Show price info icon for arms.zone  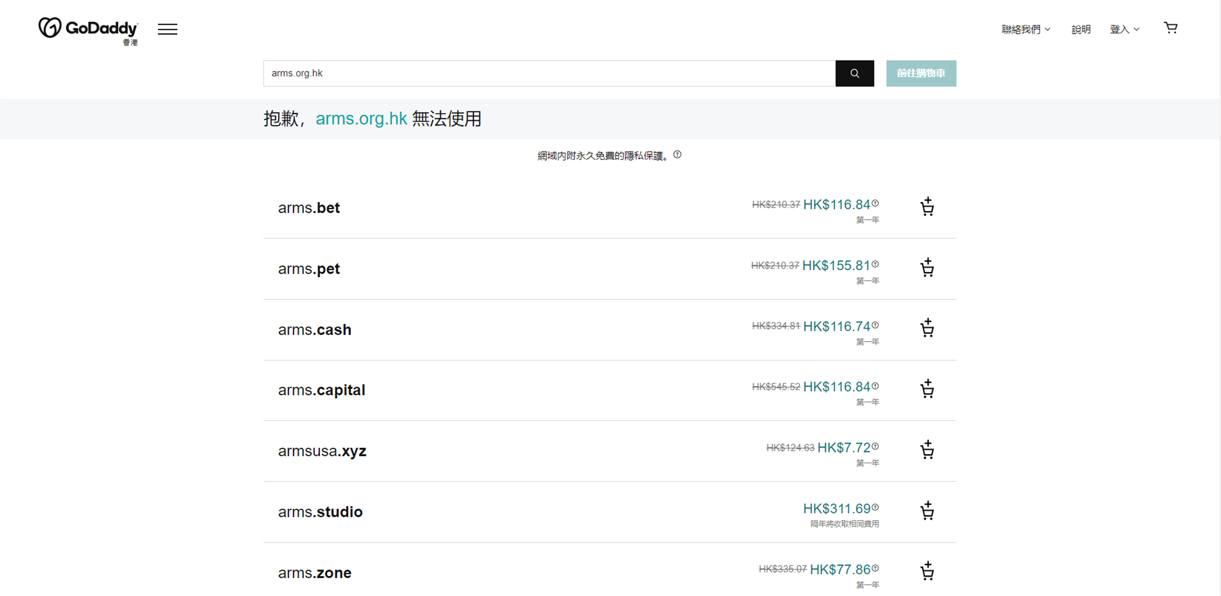[x=875, y=568]
